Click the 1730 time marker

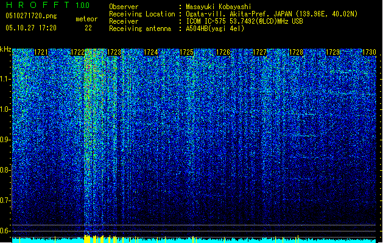click(x=369, y=52)
